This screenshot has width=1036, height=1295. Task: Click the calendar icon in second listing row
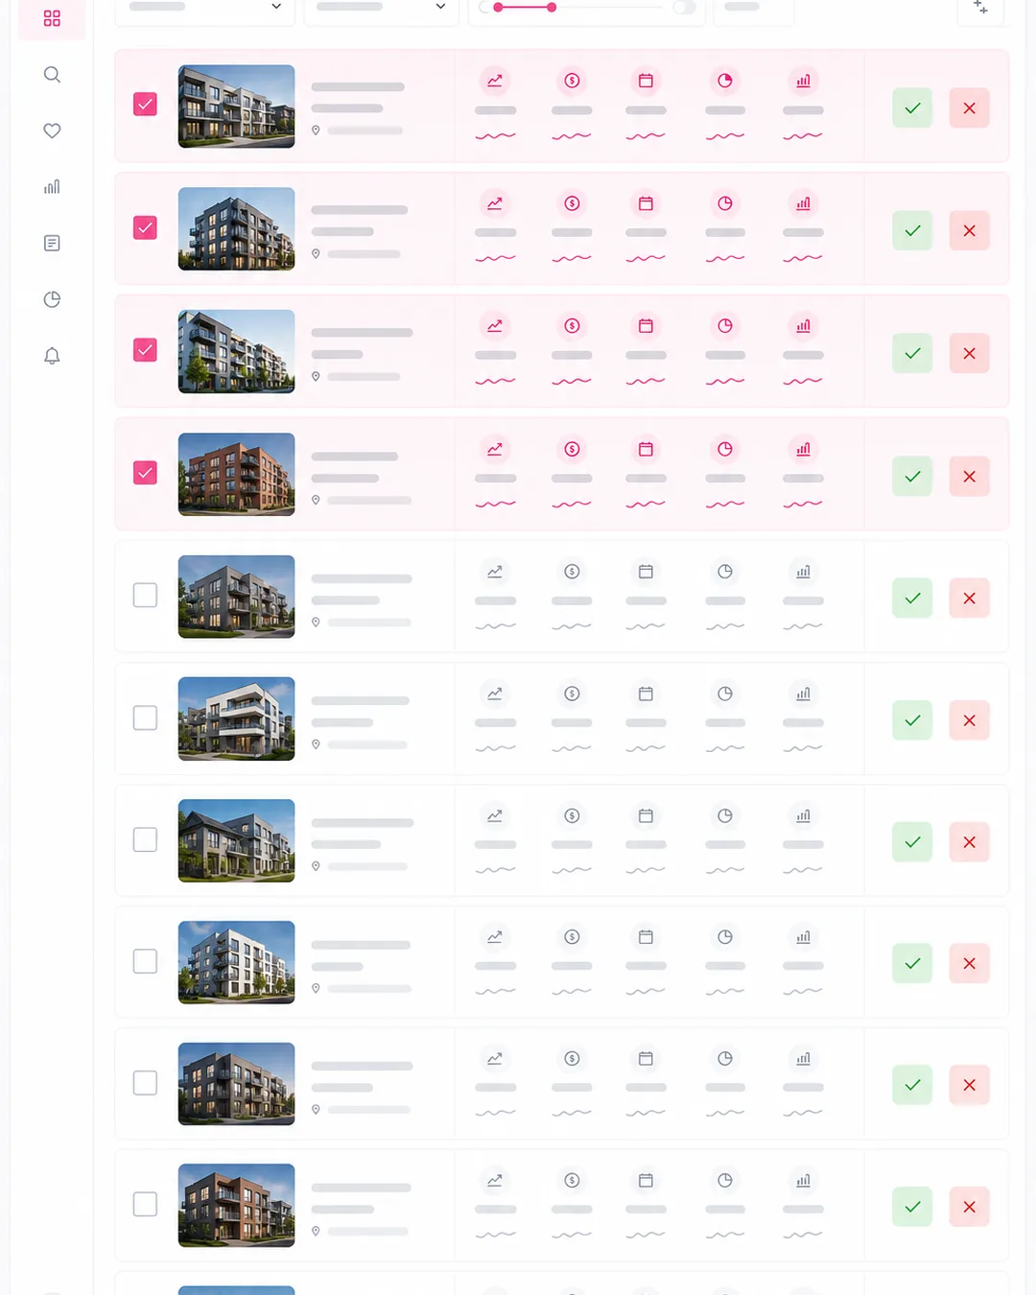tap(646, 203)
